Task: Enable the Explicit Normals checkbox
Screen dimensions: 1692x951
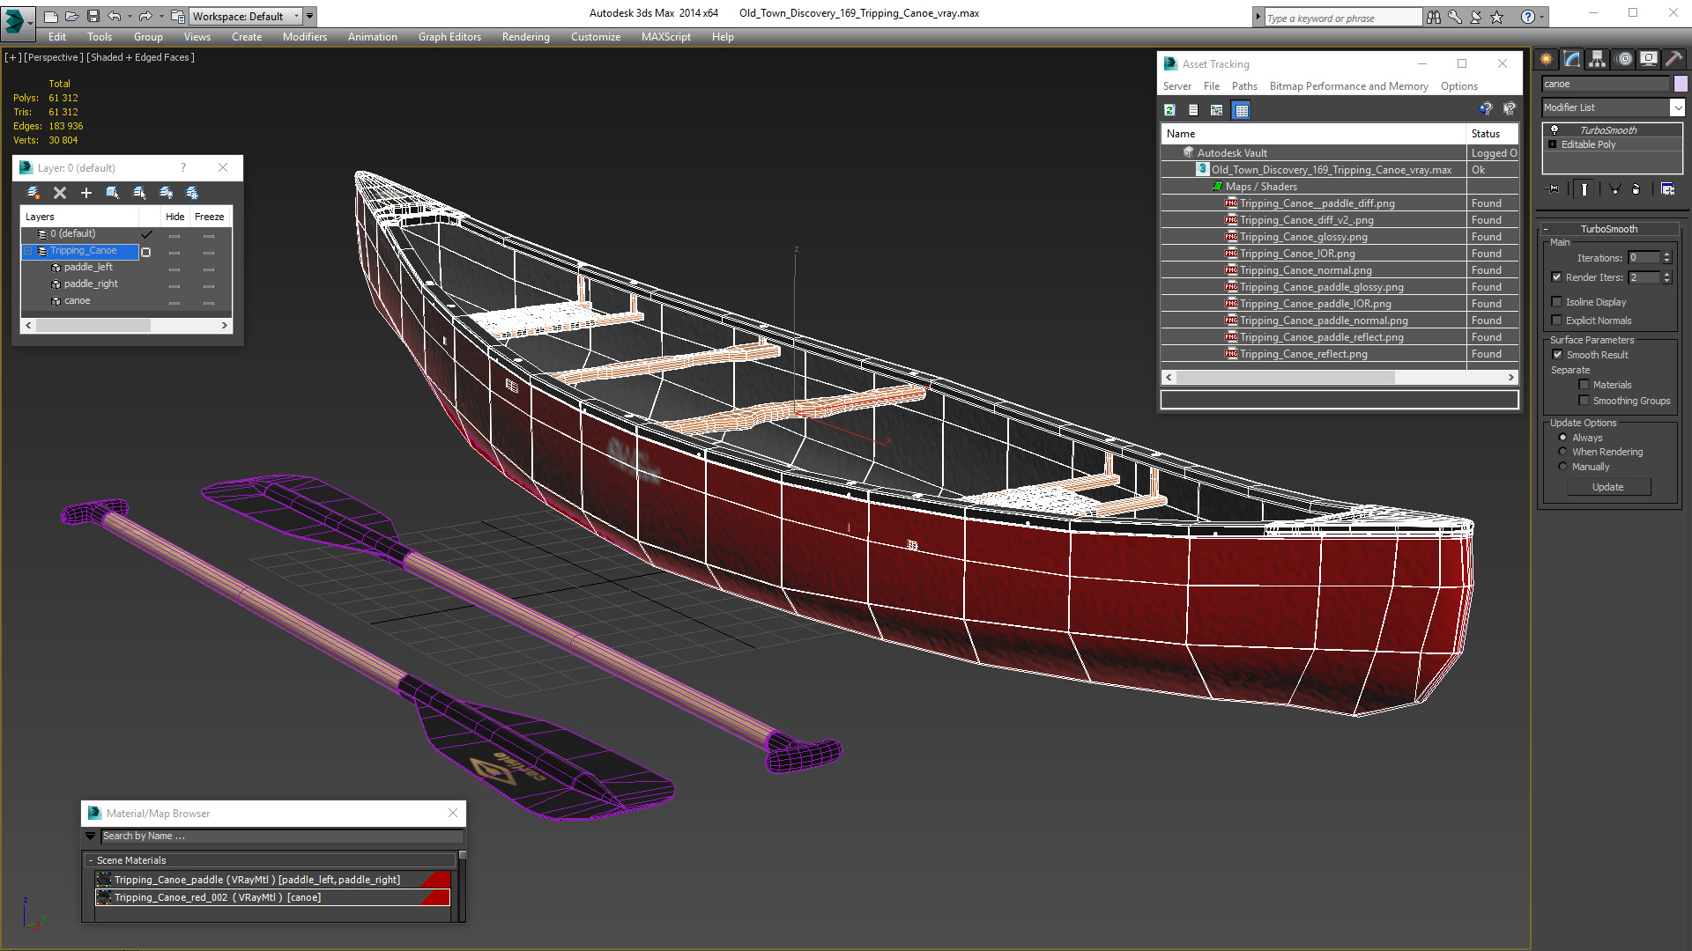Action: click(1556, 321)
